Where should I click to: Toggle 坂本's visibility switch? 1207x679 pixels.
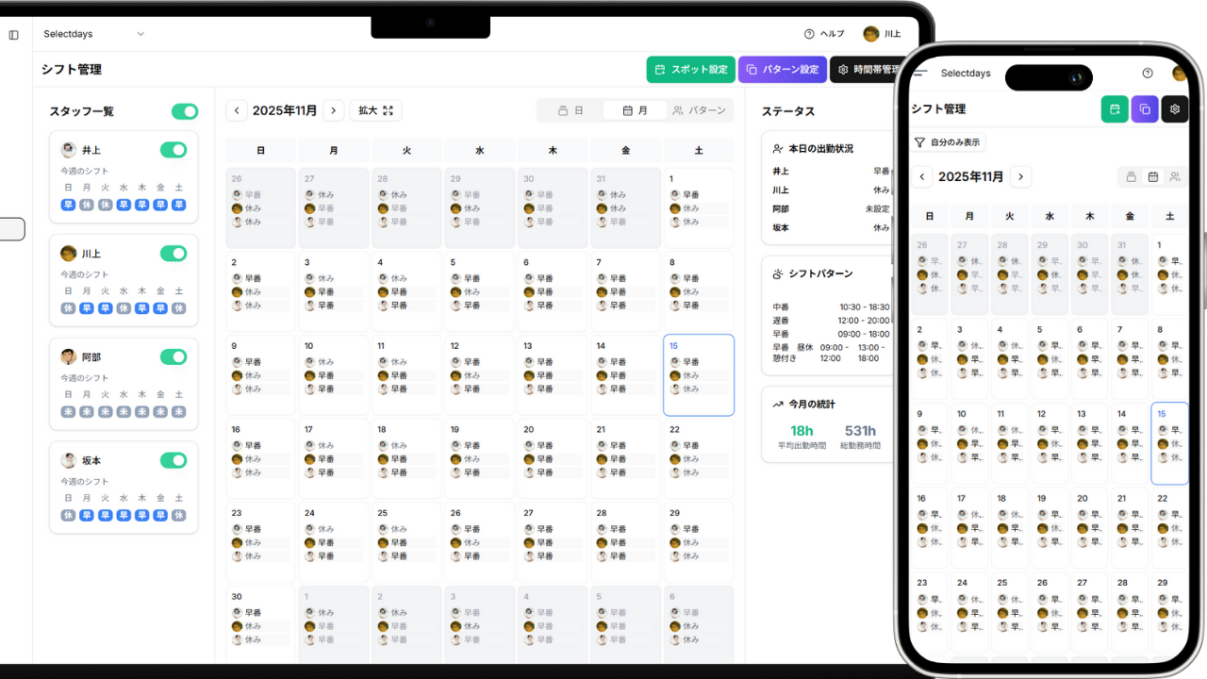coord(174,461)
